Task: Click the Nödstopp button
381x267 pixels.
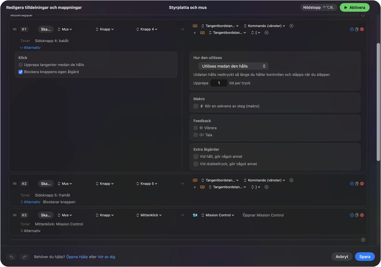Action: (319, 8)
